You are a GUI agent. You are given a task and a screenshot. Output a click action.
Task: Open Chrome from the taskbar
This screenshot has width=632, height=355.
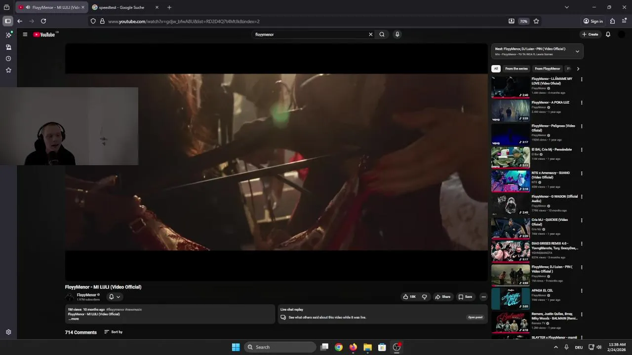pos(339,347)
